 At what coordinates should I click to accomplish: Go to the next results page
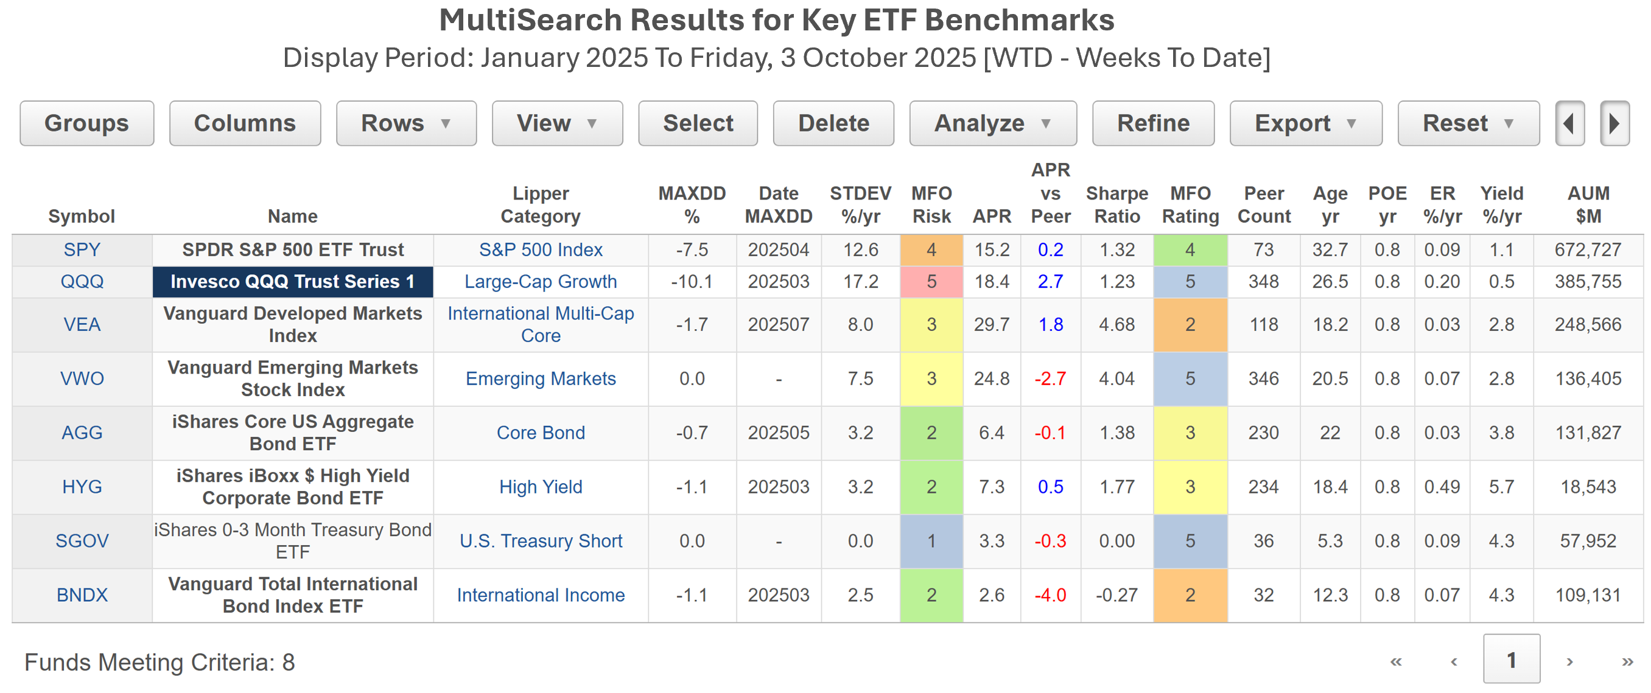point(1569,661)
